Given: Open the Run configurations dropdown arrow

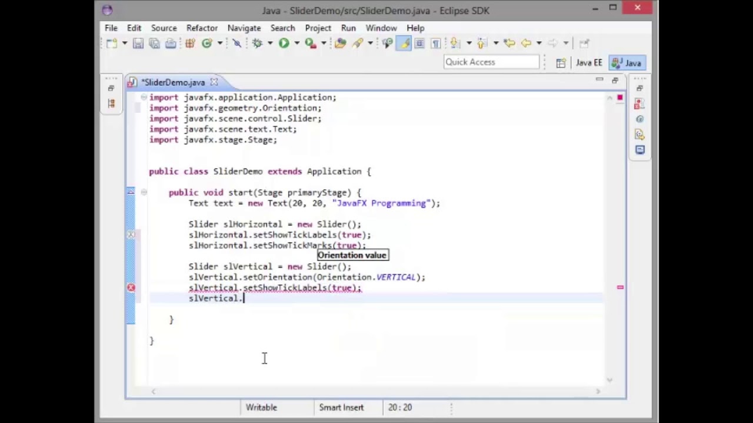Looking at the screenshot, I should click(296, 43).
